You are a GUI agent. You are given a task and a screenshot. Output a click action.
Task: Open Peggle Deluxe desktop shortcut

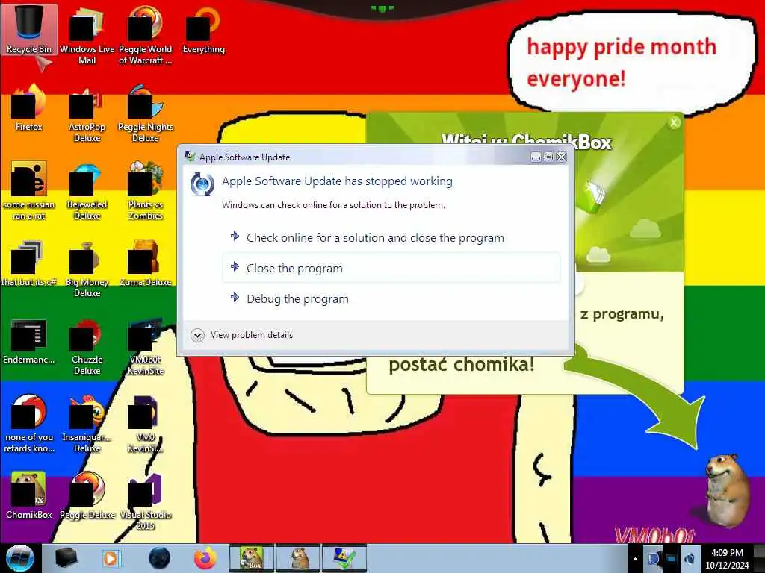coord(87,495)
